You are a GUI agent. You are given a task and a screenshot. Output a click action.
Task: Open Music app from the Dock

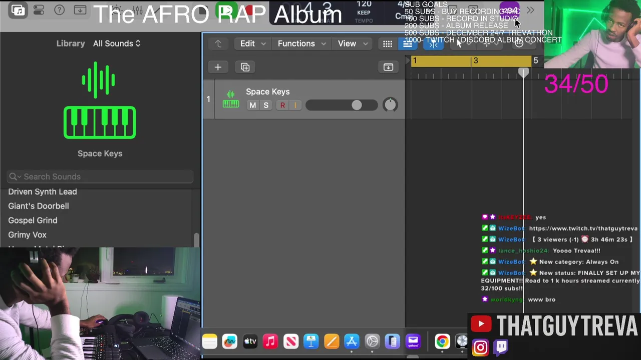[x=270, y=341]
